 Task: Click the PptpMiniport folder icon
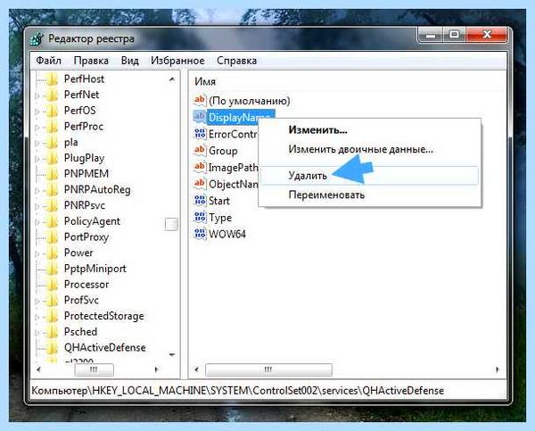(x=53, y=269)
